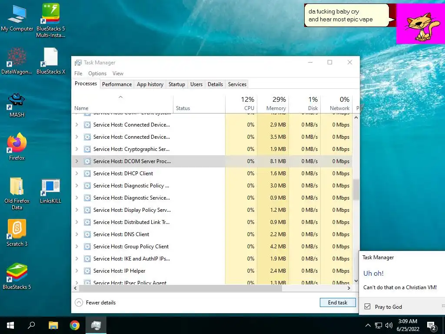Click the horizontal scrollbar thumb
The image size is (445, 334).
pyautogui.click(x=180, y=288)
